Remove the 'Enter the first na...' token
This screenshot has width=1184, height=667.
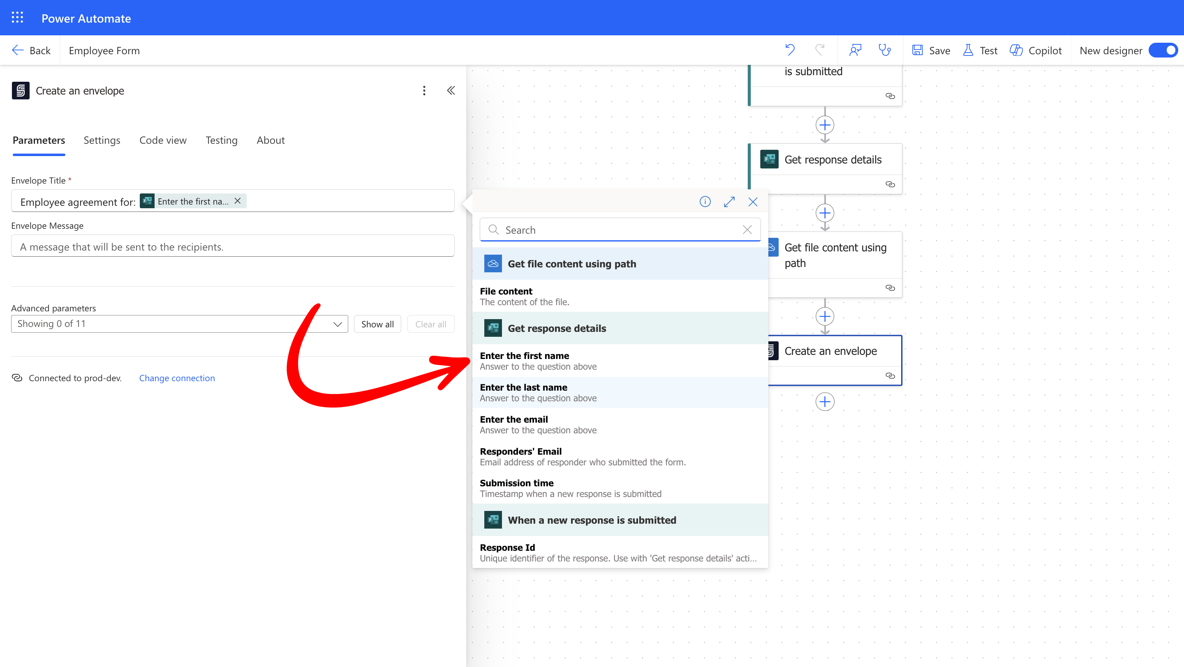pos(238,201)
